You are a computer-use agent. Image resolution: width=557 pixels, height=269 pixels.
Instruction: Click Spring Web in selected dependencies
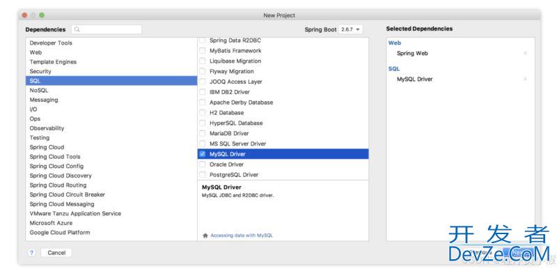click(412, 53)
